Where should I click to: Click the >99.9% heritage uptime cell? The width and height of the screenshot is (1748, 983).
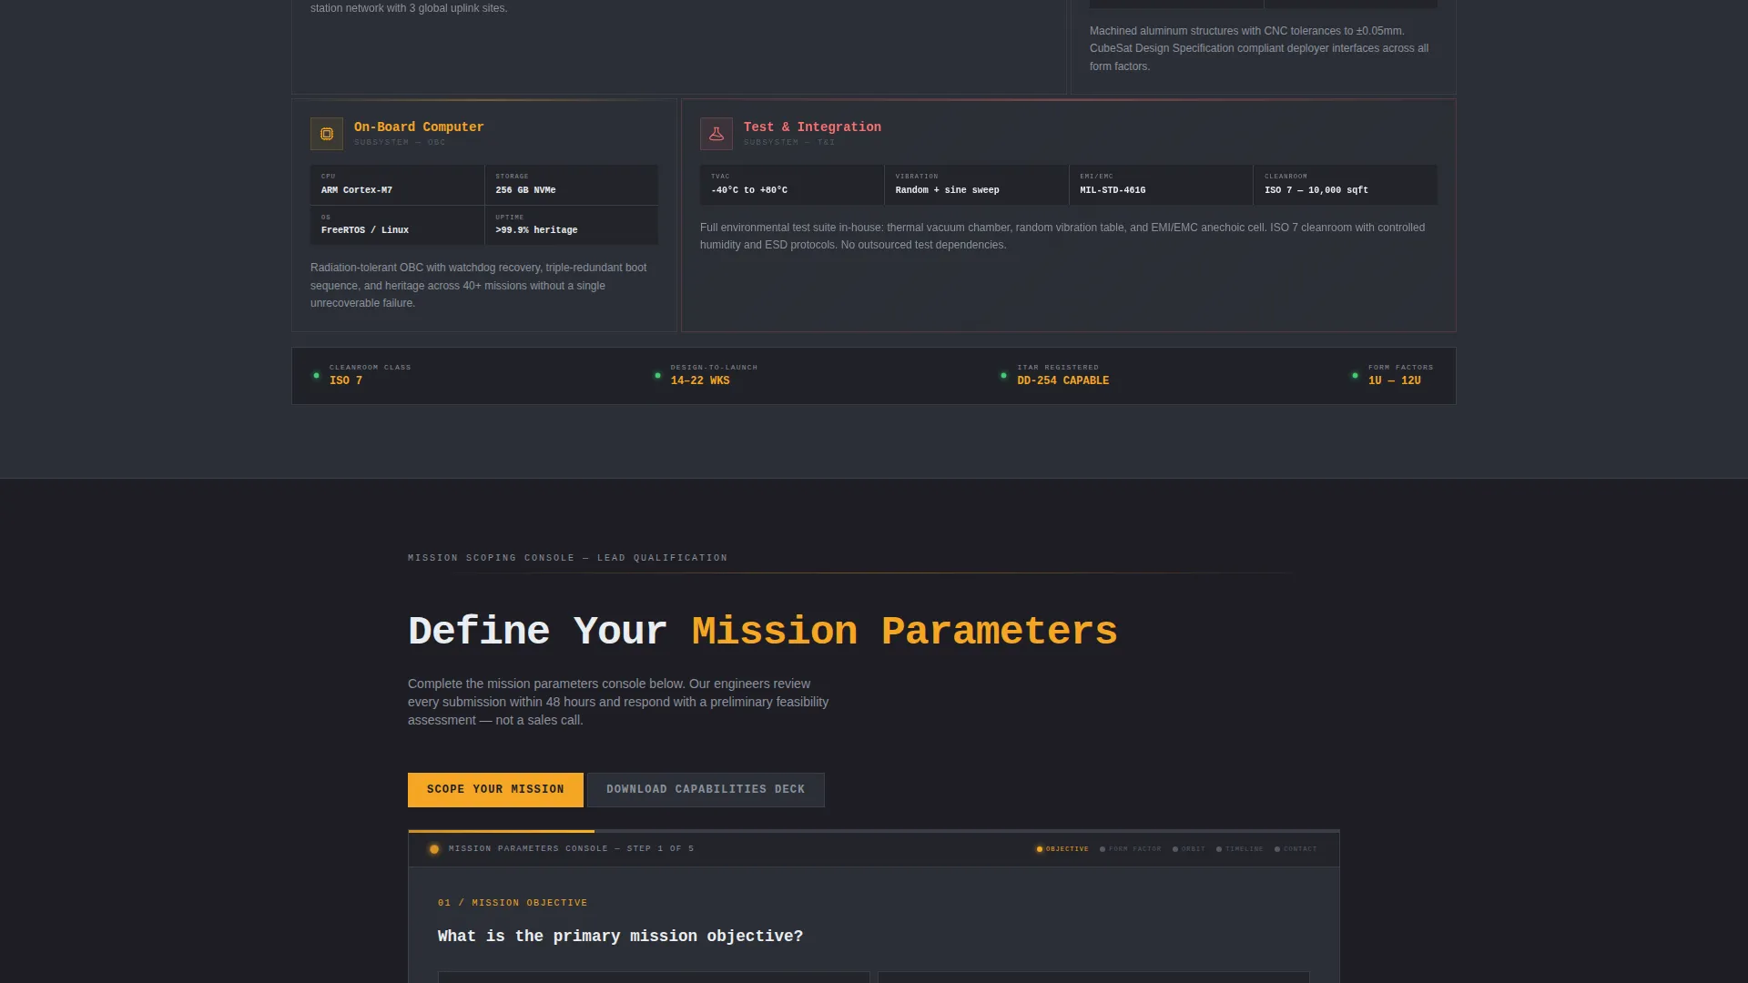[572, 225]
